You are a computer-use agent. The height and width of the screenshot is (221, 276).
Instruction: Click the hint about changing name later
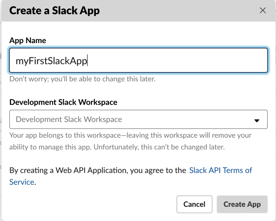pos(82,79)
